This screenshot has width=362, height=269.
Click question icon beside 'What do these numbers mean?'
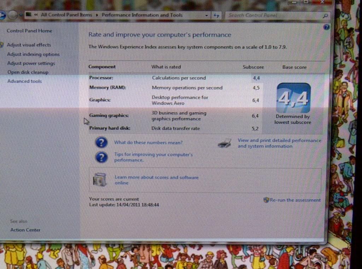[x=101, y=142]
